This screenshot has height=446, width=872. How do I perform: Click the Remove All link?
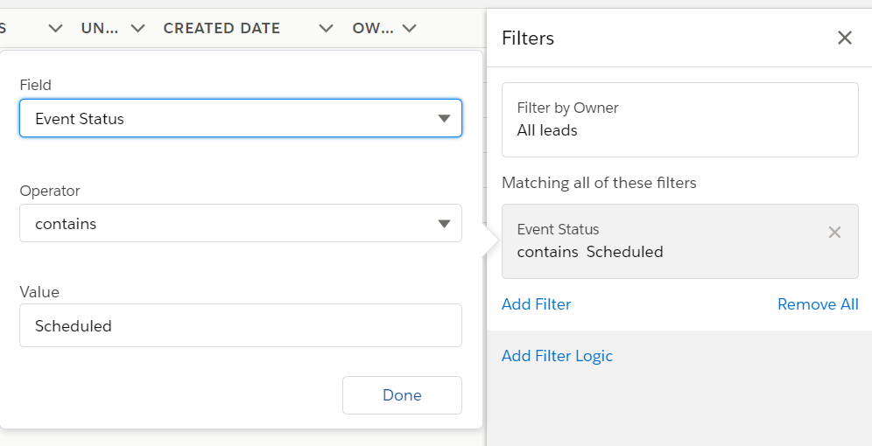coord(817,304)
